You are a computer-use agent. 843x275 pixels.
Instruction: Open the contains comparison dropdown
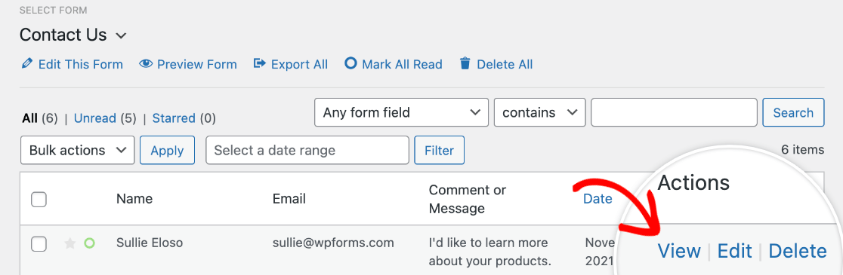click(539, 112)
